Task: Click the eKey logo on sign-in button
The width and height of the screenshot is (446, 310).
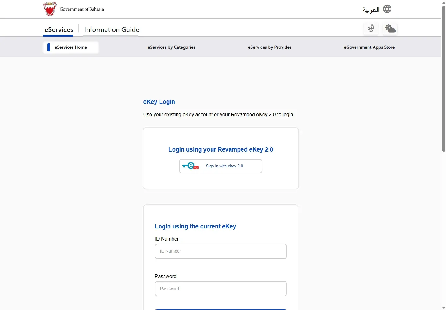Action: tap(190, 166)
